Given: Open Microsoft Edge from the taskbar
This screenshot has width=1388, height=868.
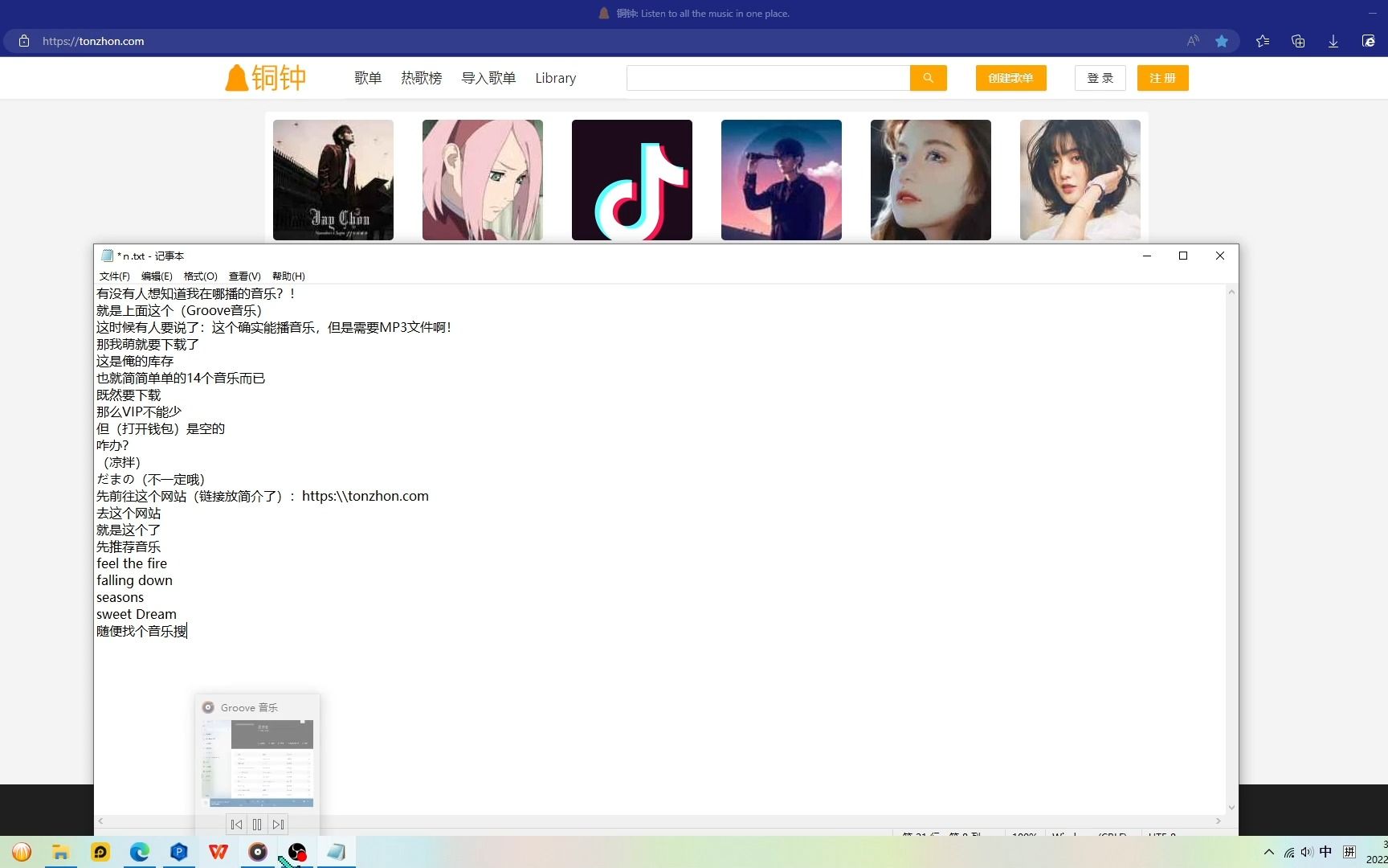Looking at the screenshot, I should click(x=140, y=852).
